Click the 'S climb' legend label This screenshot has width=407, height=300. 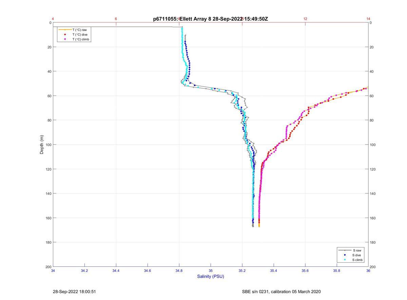357,260
